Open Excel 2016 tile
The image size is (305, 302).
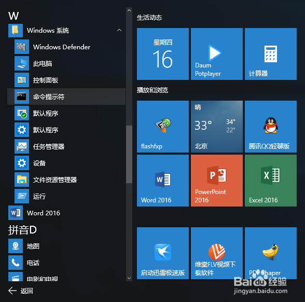coord(271,181)
